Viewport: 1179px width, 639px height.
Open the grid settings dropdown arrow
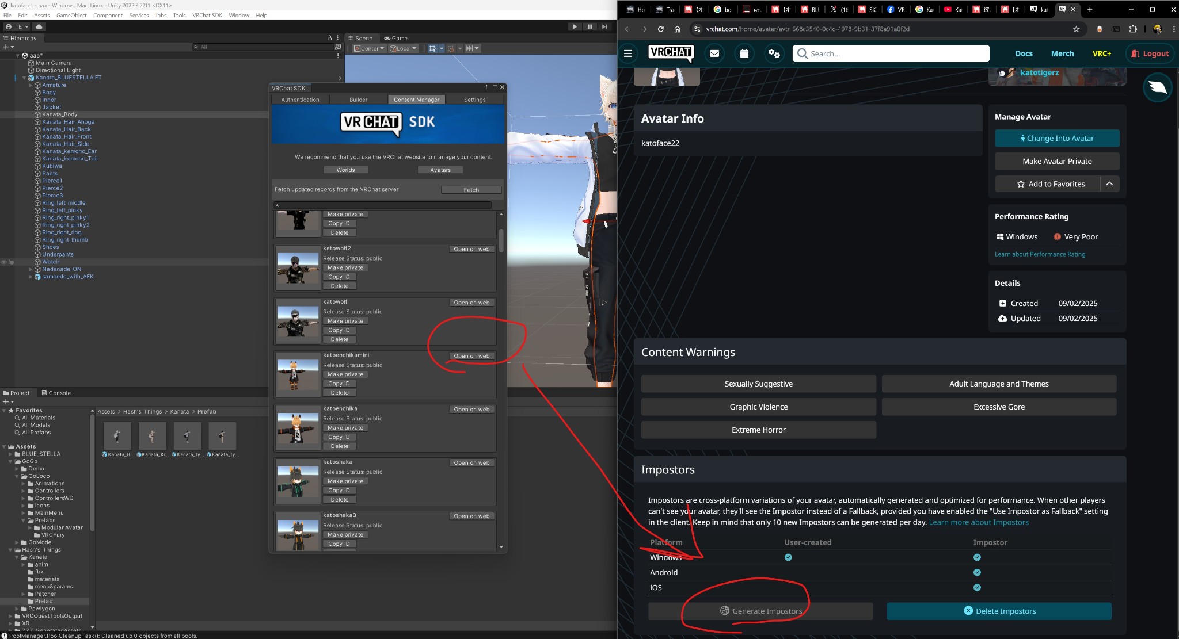[x=442, y=48]
